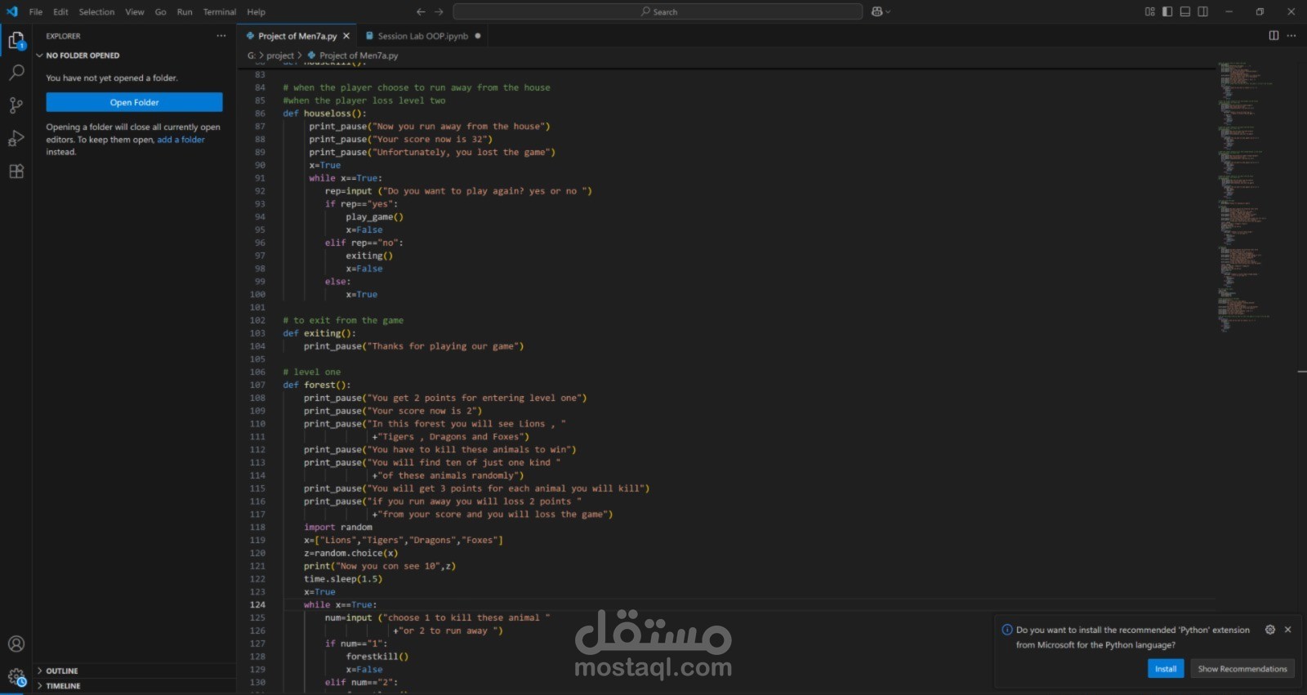Expand the Outline section
Image resolution: width=1307 pixels, height=695 pixels.
tap(62, 670)
